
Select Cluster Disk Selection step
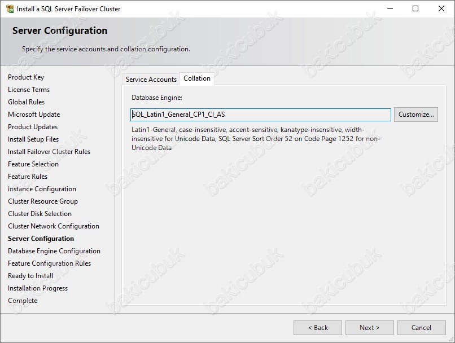40,214
